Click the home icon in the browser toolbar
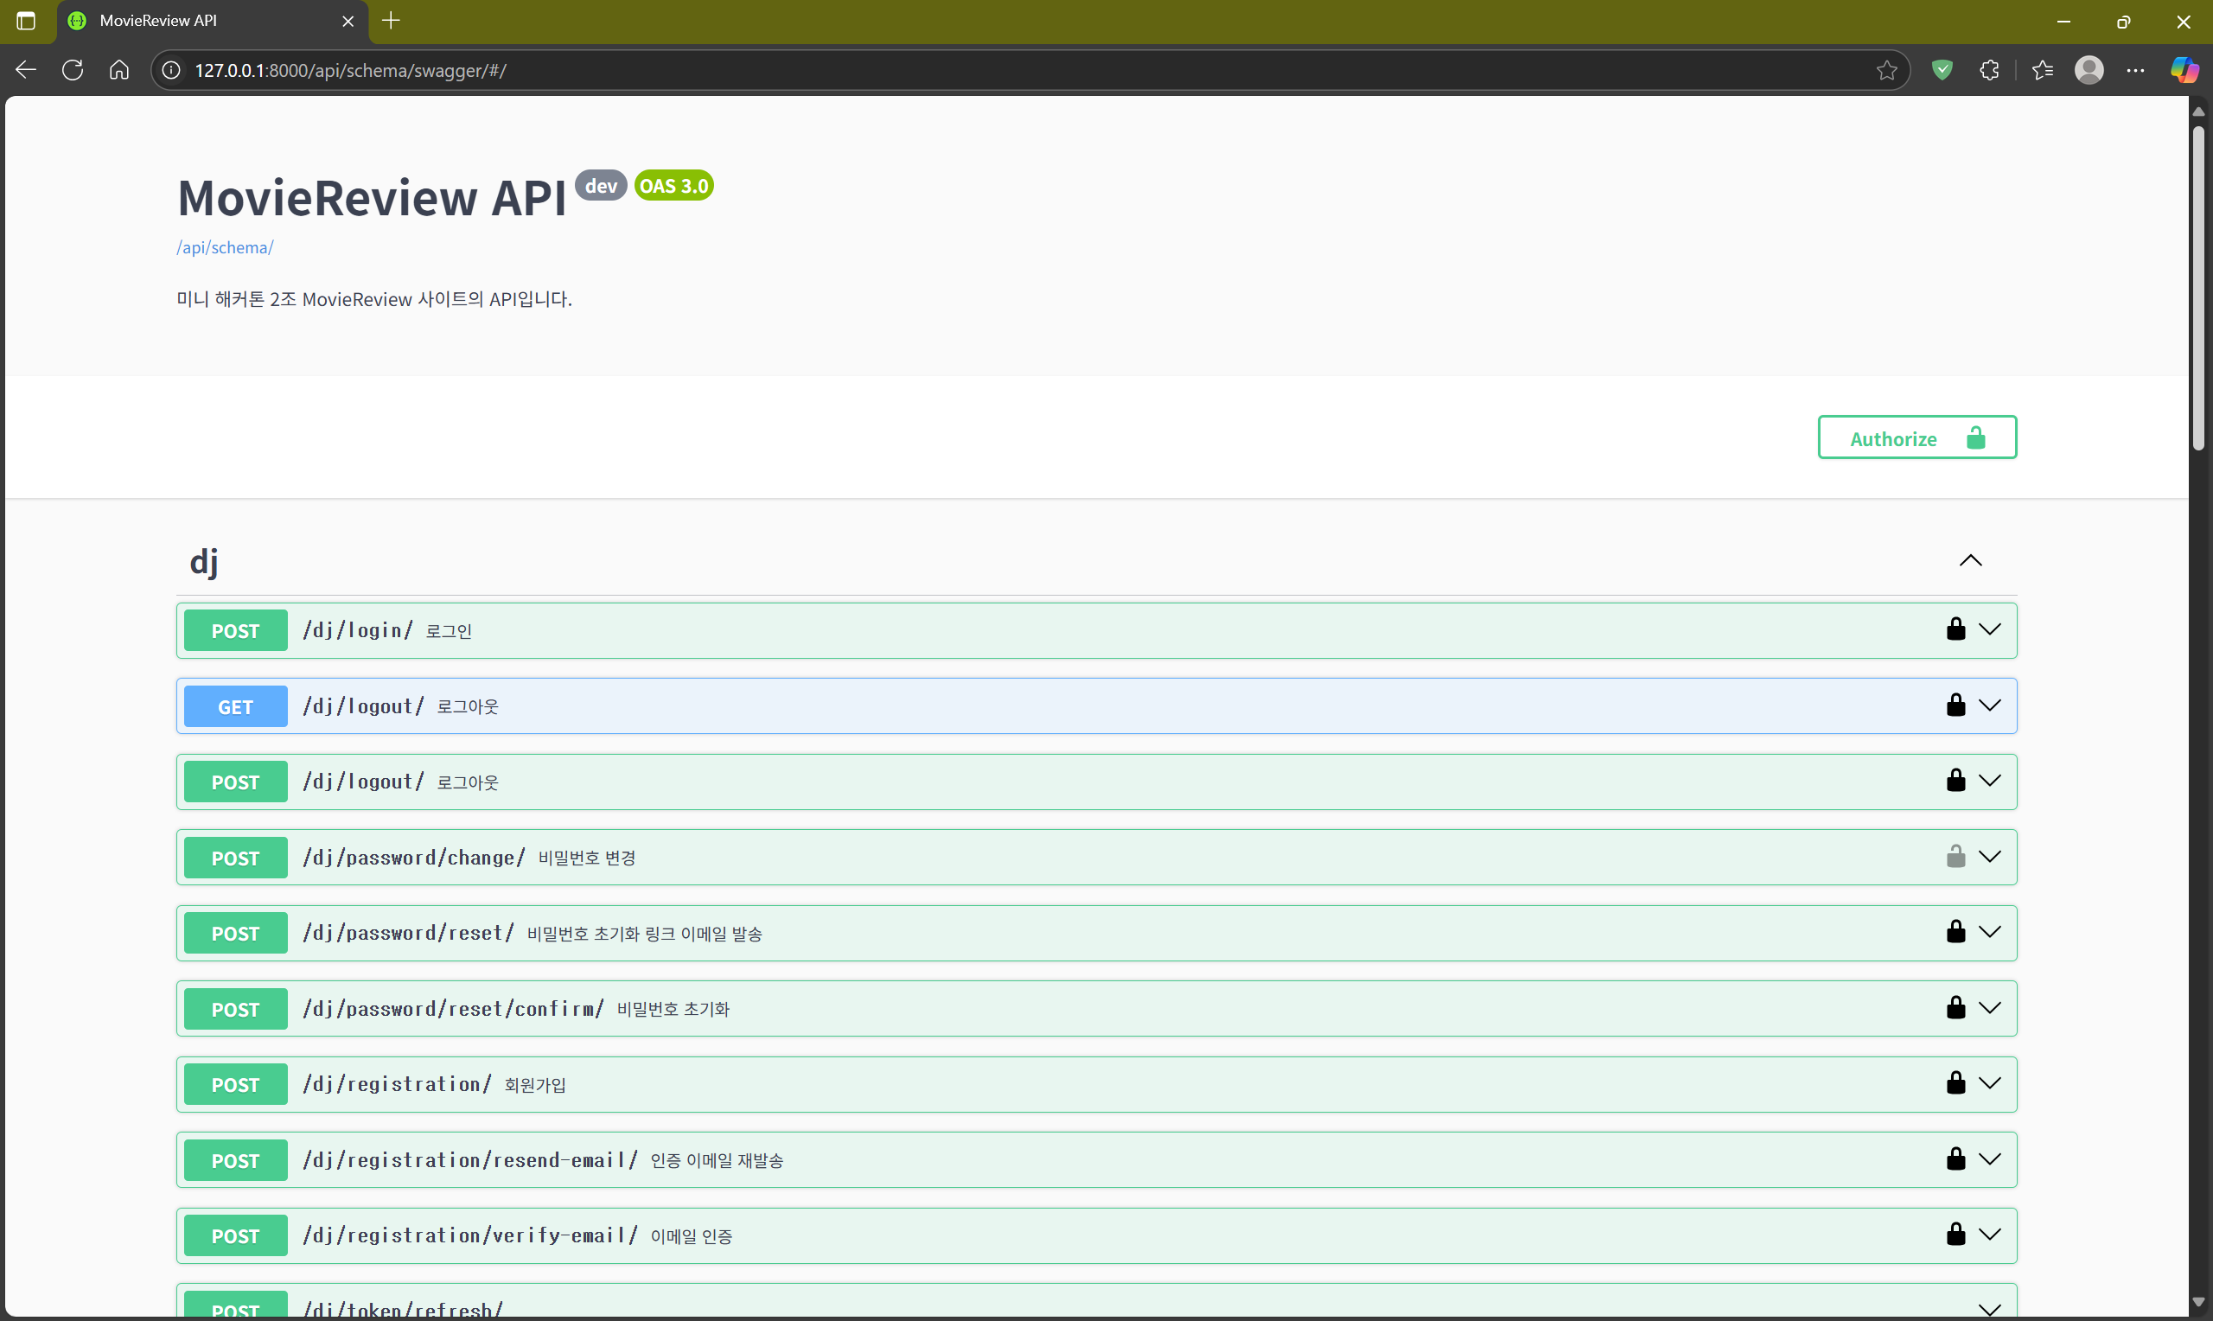2213x1321 pixels. (x=119, y=70)
